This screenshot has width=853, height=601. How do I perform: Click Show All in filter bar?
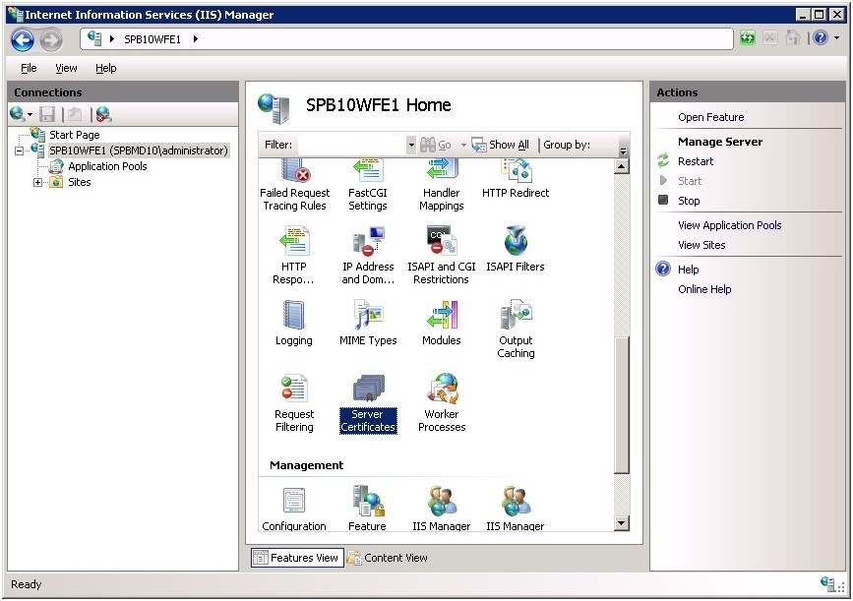point(501,145)
